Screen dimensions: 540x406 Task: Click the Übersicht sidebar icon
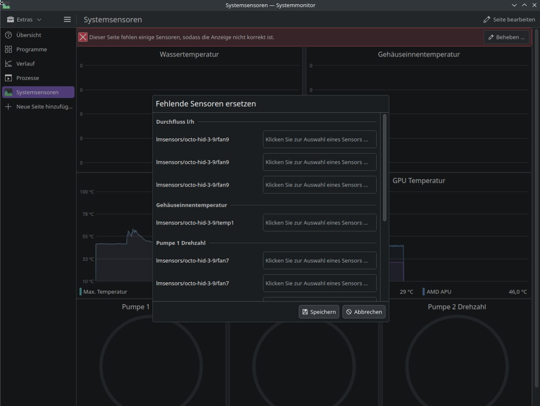coord(8,35)
